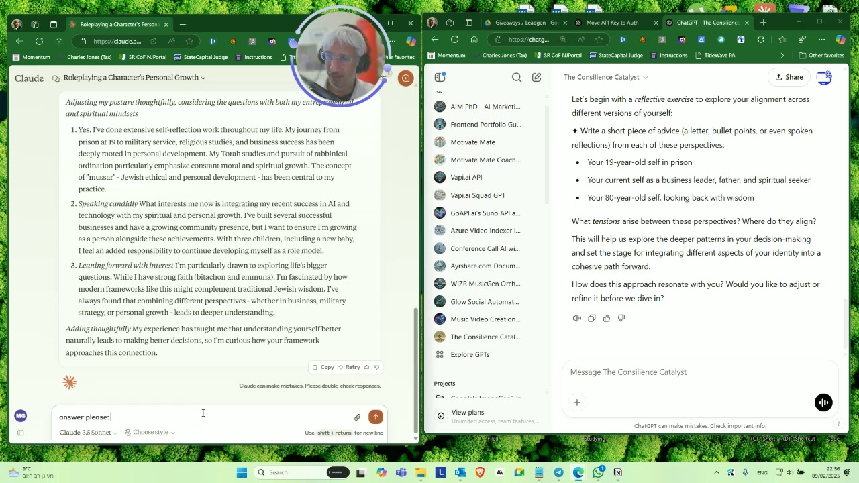
Task: Go home in the Claude browser window
Action: (x=59, y=41)
